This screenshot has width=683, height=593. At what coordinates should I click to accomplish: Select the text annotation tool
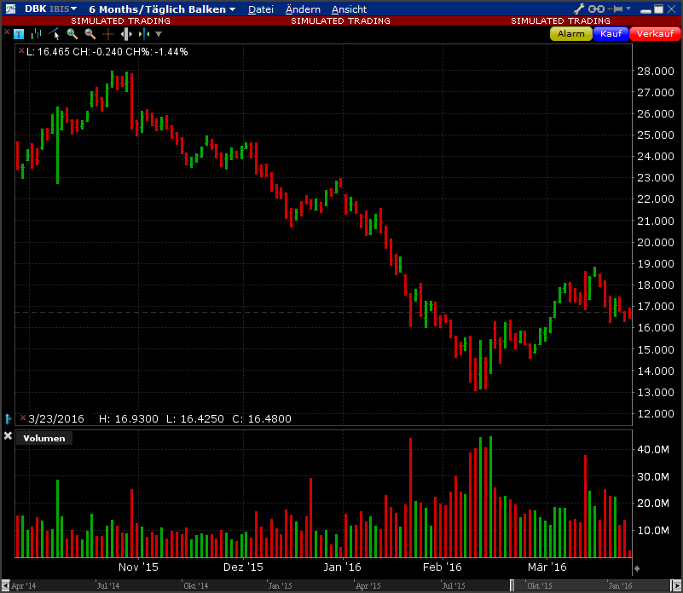coord(19,34)
